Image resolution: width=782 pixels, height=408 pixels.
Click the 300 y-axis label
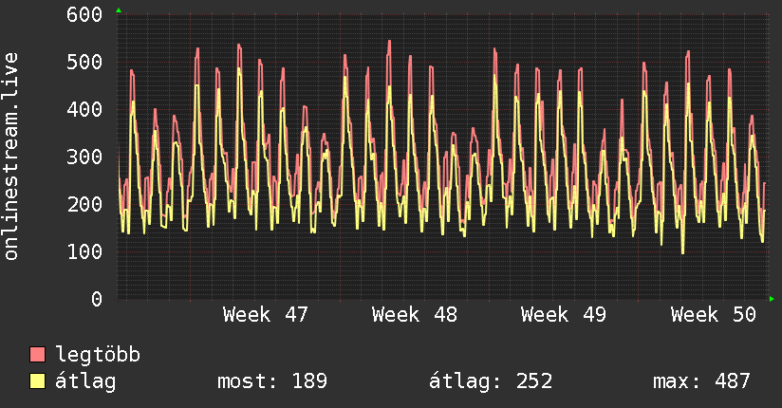pyautogui.click(x=84, y=157)
